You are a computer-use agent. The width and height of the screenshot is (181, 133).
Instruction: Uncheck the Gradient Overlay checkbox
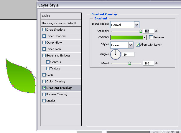[x=44, y=88]
